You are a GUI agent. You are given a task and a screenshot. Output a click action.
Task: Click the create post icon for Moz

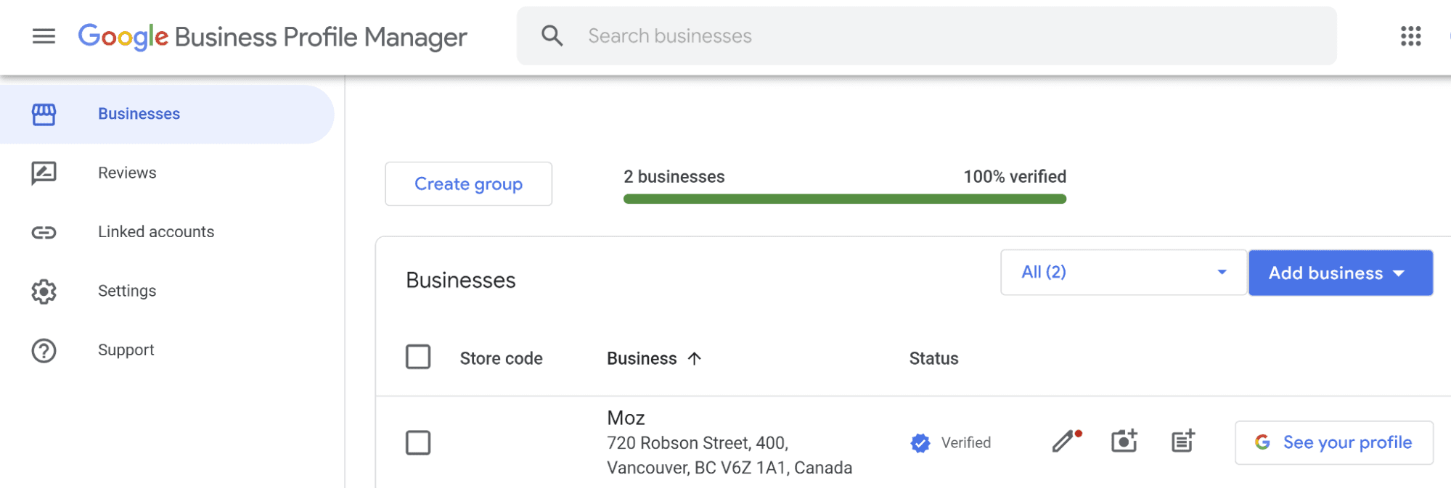coord(1182,441)
